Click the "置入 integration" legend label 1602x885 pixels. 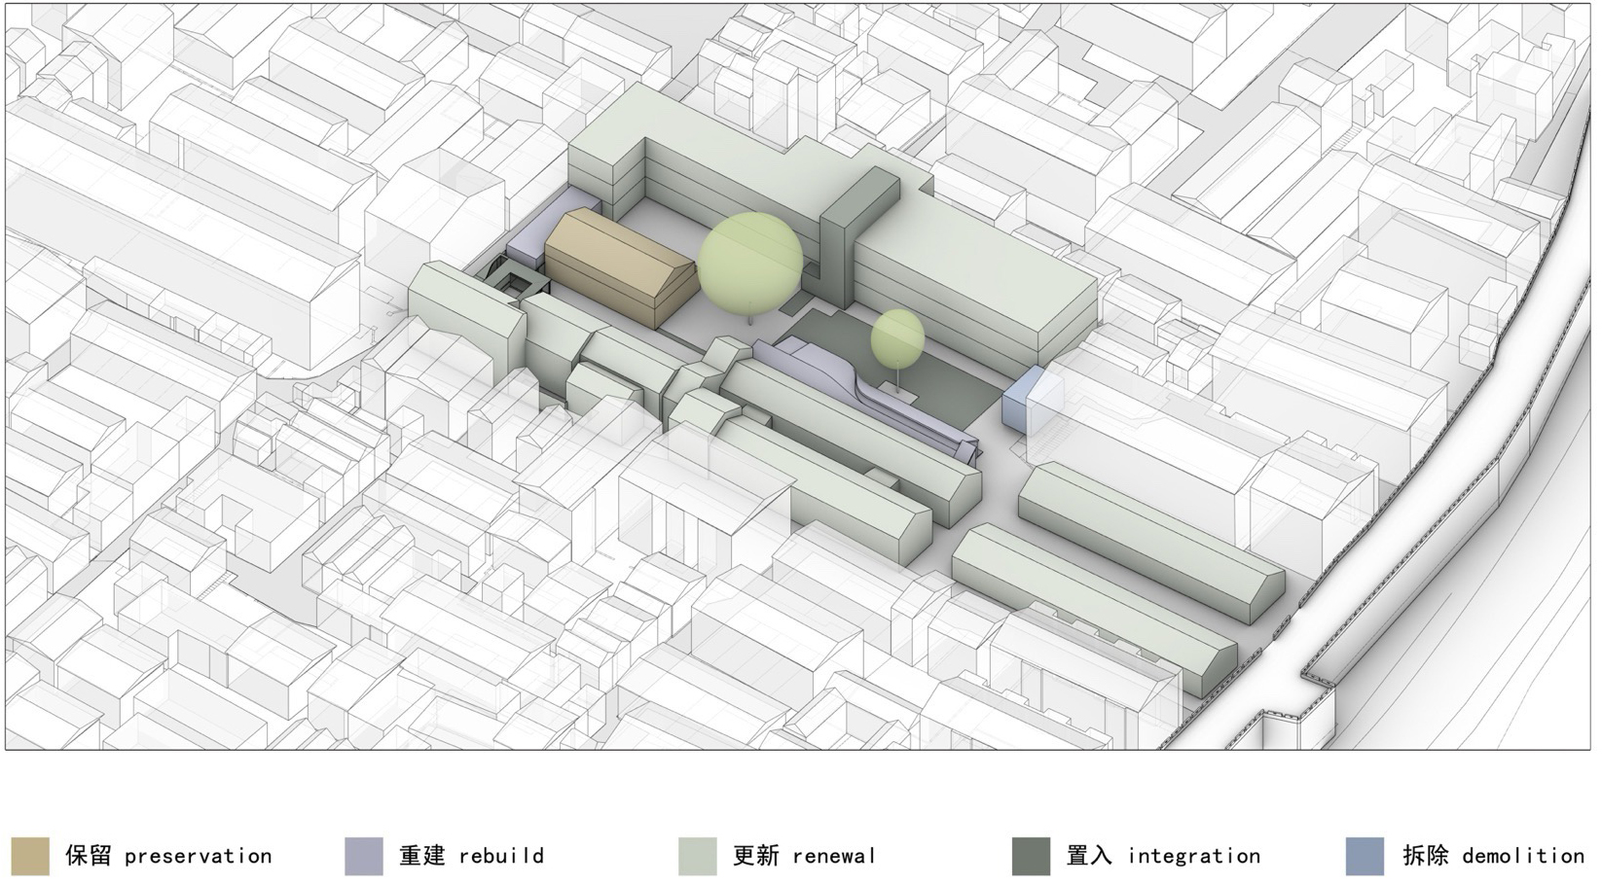(1163, 856)
